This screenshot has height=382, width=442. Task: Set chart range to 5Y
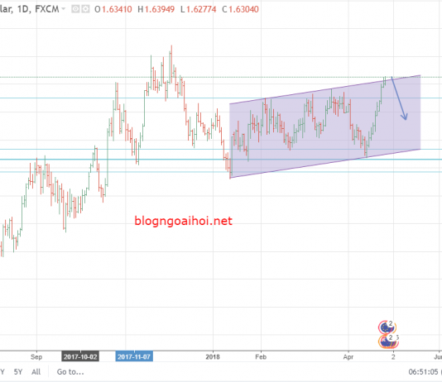[x=18, y=372]
